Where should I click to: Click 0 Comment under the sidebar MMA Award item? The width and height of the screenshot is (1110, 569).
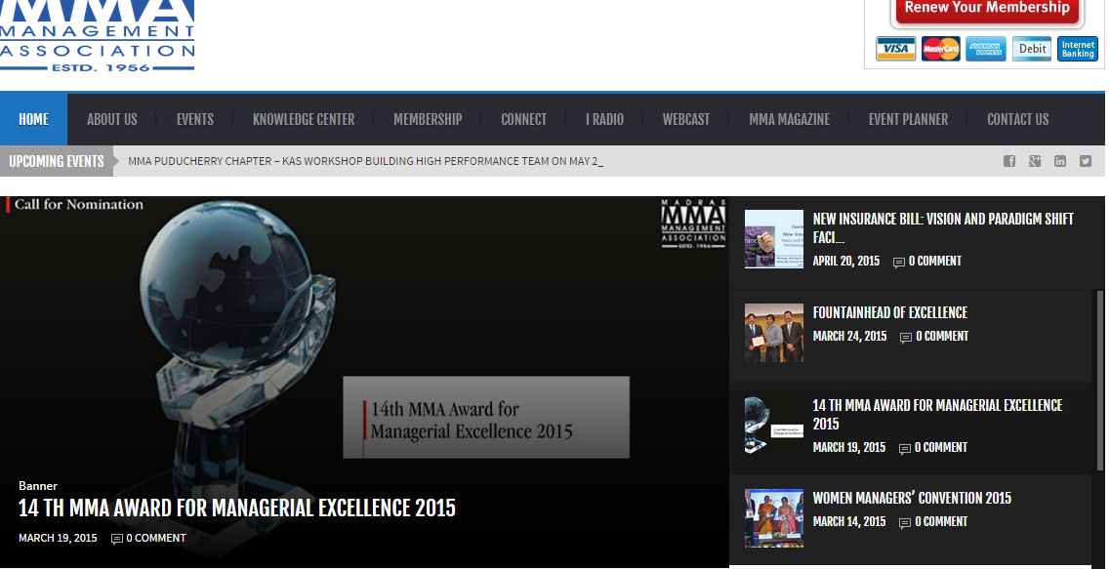pos(940,447)
